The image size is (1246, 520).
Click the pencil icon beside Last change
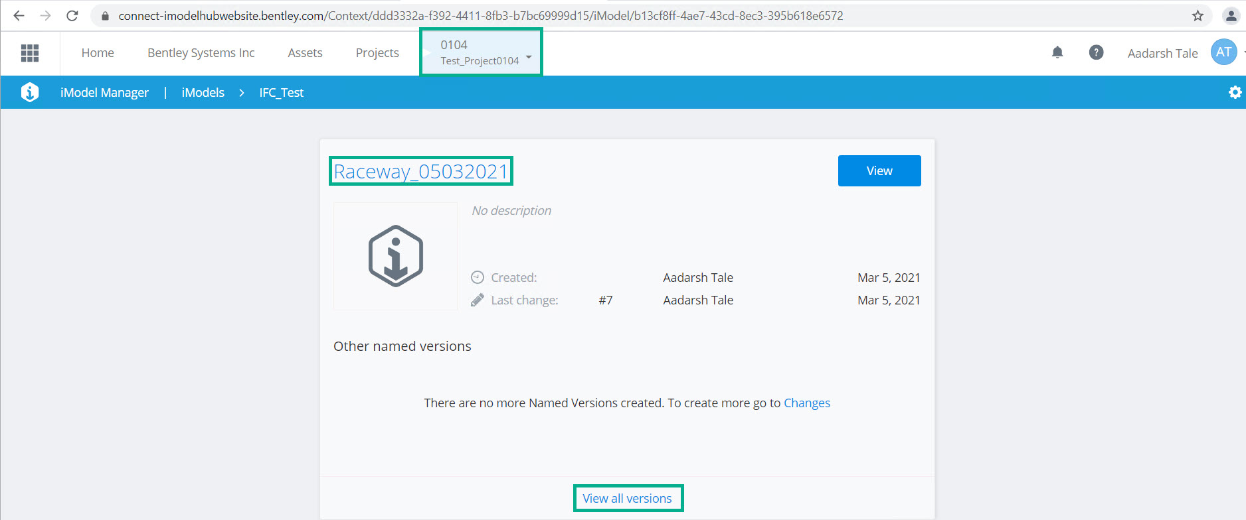pyautogui.click(x=478, y=300)
